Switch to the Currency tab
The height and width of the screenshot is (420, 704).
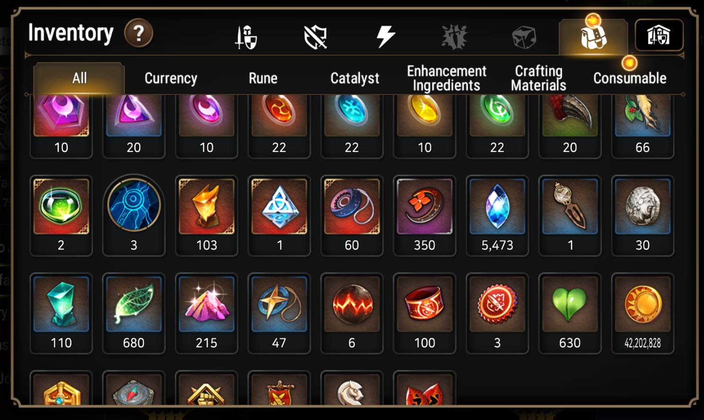point(171,78)
